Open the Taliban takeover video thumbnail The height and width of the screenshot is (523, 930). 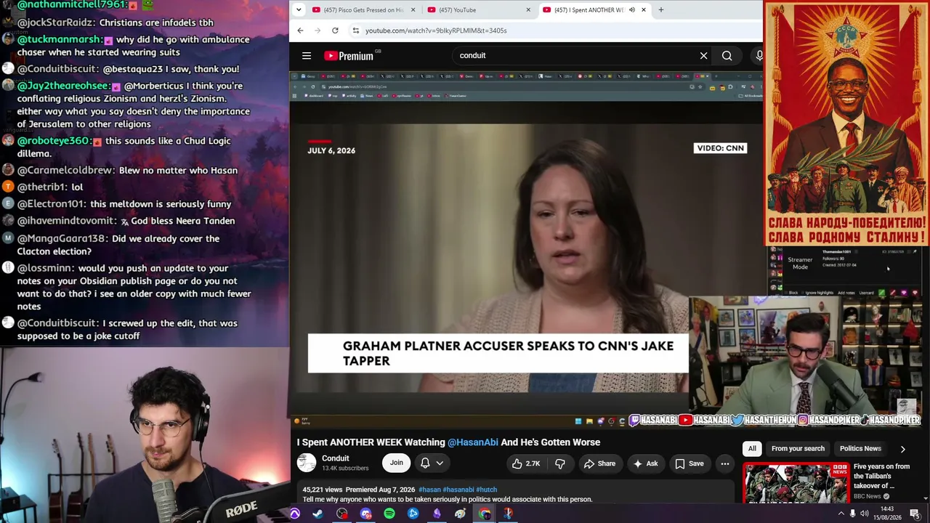pos(796,483)
